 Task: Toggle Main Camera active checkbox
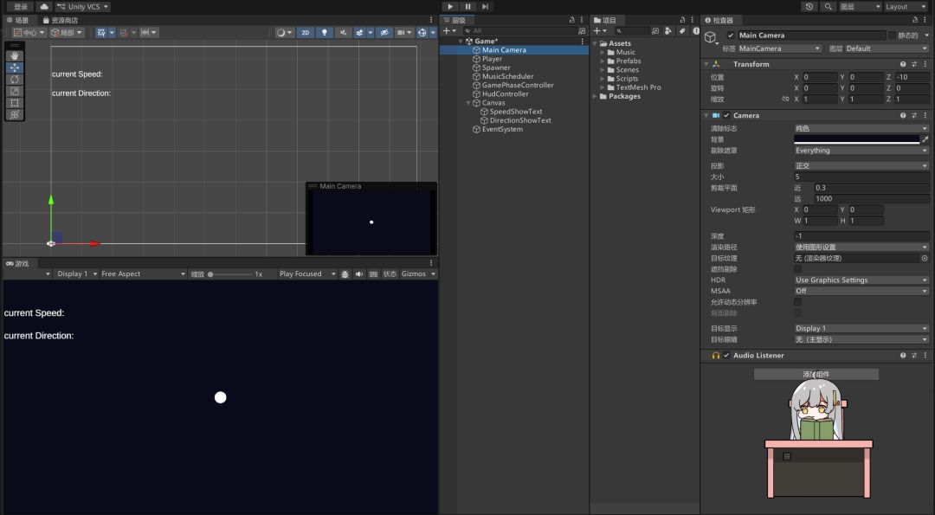click(x=731, y=35)
